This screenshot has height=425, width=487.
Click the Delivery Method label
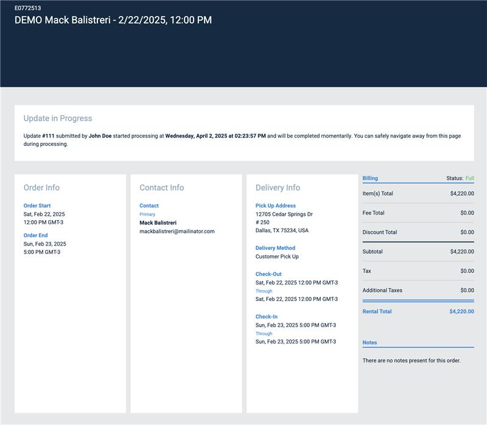(x=275, y=248)
